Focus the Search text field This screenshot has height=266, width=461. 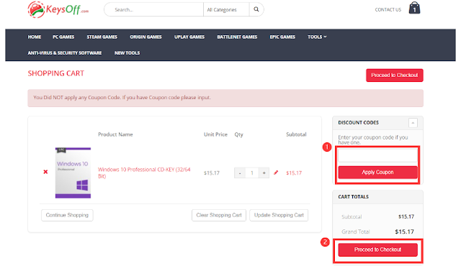pos(154,9)
